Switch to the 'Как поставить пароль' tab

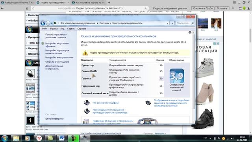click(x=89, y=3)
